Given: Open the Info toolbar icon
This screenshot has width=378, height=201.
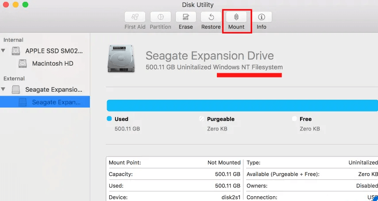Looking at the screenshot, I should (x=262, y=17).
